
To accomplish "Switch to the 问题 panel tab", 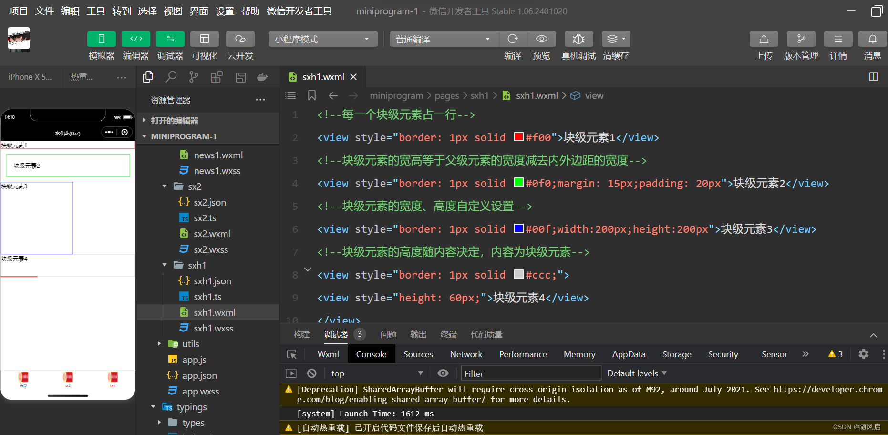I will point(389,334).
